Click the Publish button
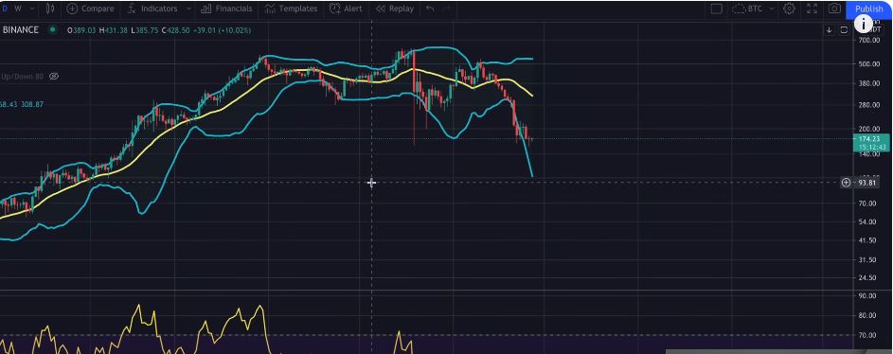The image size is (893, 354). pos(868,9)
